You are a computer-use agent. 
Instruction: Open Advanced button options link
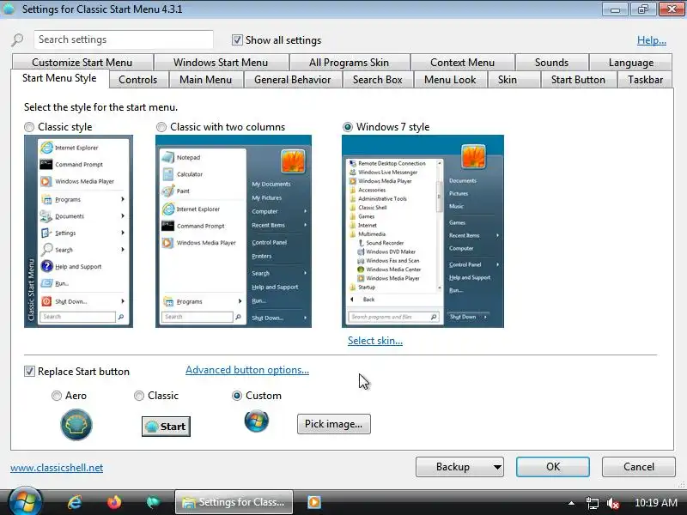pos(247,370)
